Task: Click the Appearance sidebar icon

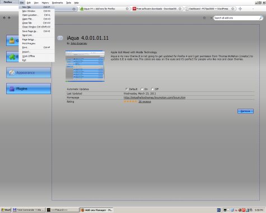Action: [x=12, y=72]
